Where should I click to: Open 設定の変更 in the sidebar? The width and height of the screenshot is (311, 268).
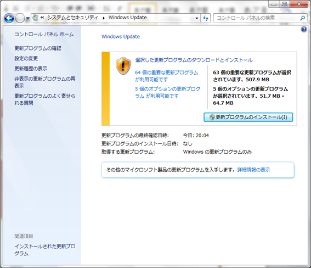(x=26, y=58)
